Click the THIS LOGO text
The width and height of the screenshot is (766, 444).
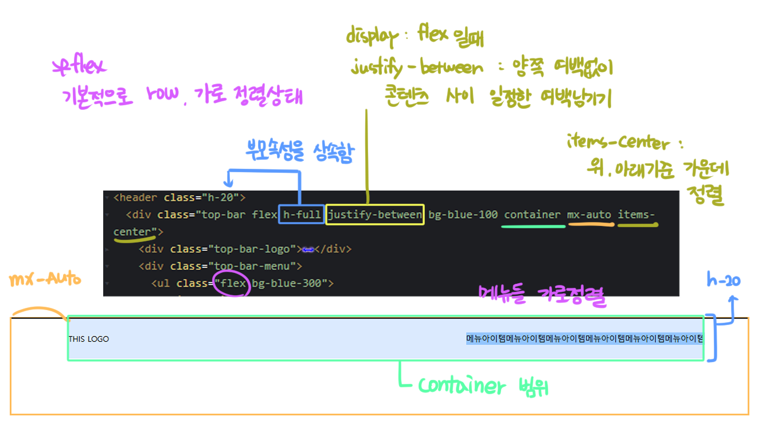click(x=88, y=339)
